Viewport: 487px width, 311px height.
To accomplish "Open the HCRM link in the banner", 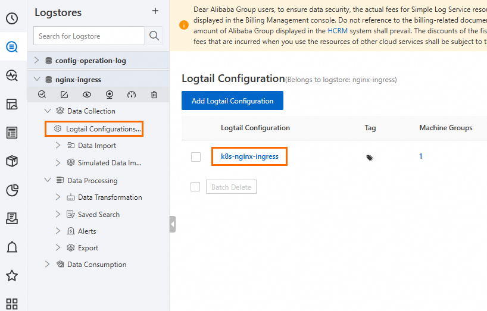I will click(338, 31).
